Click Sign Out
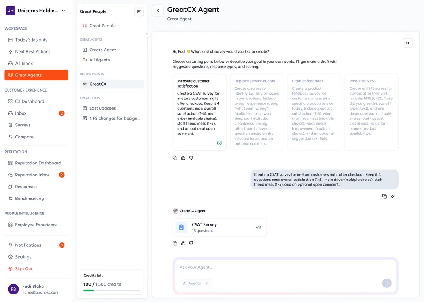424x302 pixels. point(36,269)
